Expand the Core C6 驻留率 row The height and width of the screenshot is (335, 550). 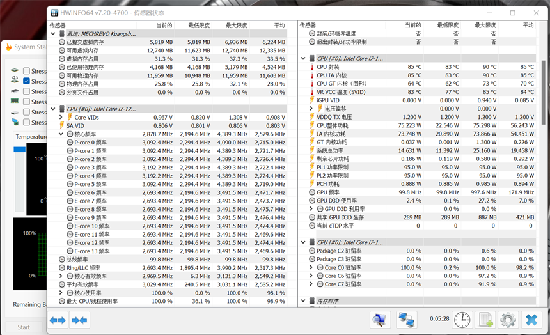[x=311, y=276]
